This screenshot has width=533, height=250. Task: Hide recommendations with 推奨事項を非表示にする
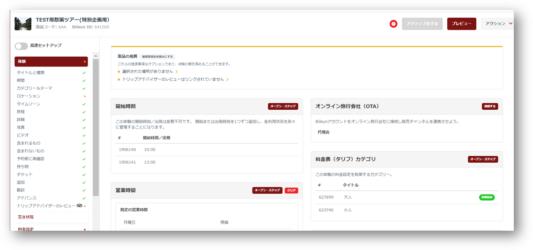click(157, 56)
